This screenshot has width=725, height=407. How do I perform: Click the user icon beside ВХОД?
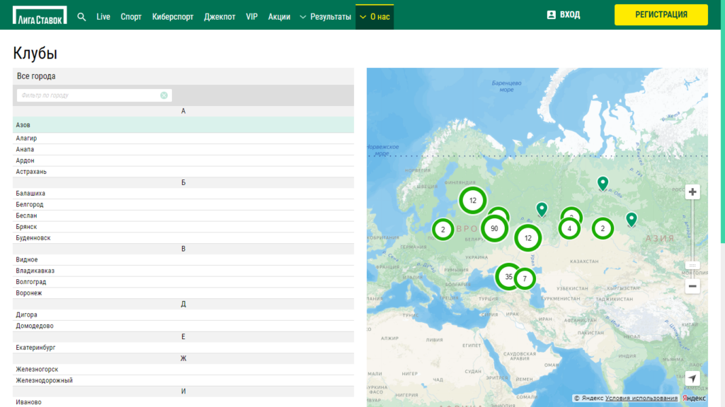click(551, 15)
